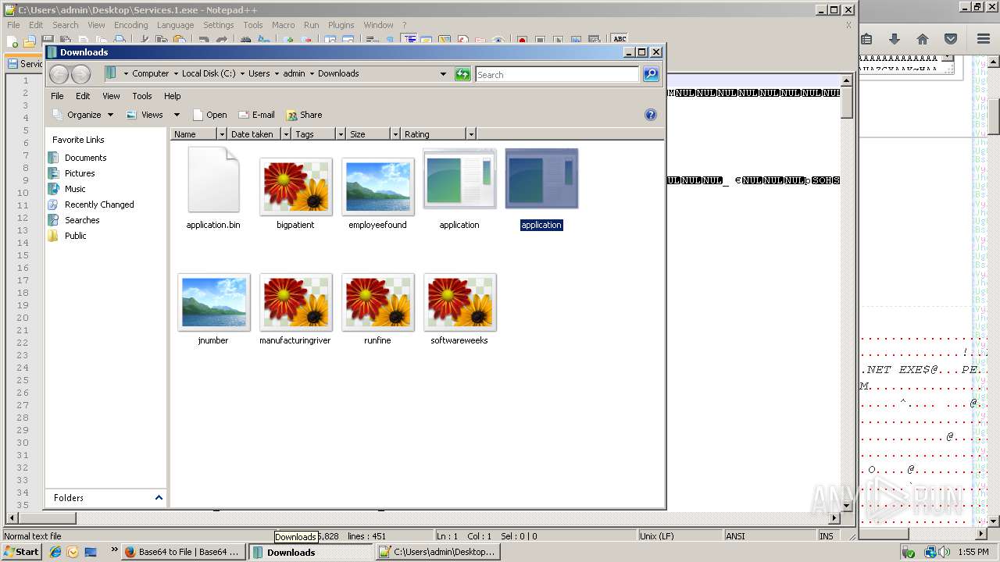Switch to Base64 to File Firefox taskbar item

184,552
